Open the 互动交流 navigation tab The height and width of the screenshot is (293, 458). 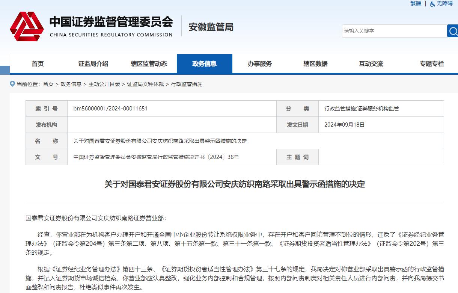pyautogui.click(x=371, y=64)
